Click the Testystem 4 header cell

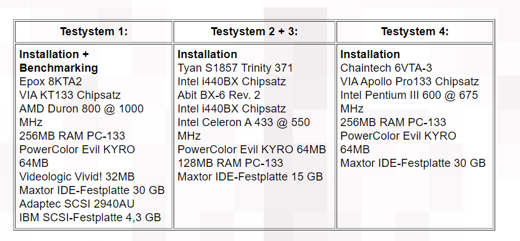click(415, 32)
